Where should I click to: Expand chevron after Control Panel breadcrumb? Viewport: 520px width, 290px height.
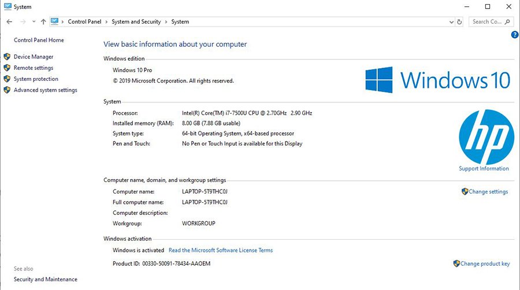click(106, 22)
